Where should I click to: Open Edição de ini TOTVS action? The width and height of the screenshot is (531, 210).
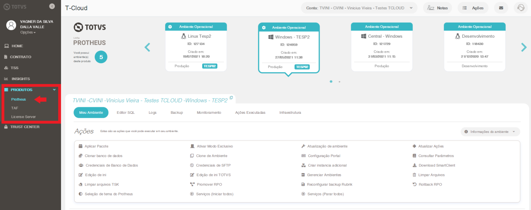tap(210, 175)
